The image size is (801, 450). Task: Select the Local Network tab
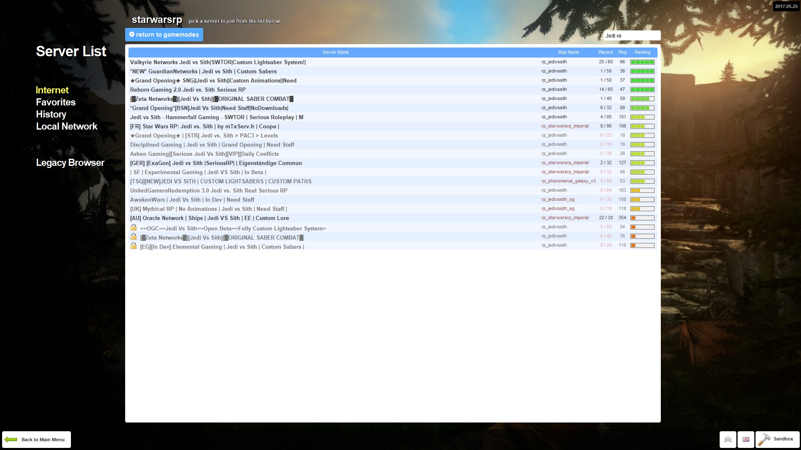tap(66, 127)
